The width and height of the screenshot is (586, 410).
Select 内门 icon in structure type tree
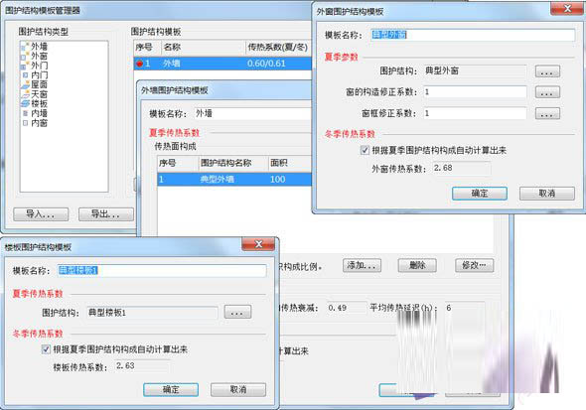point(25,75)
